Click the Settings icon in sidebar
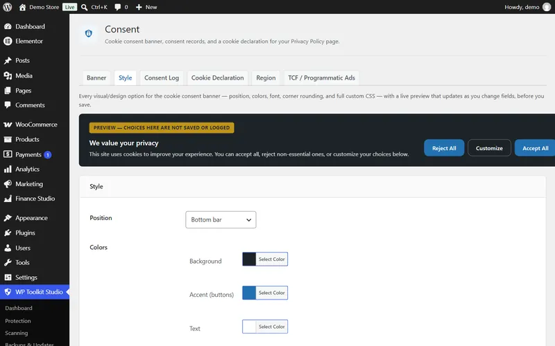Screen dimensions: 555x346 point(8,277)
